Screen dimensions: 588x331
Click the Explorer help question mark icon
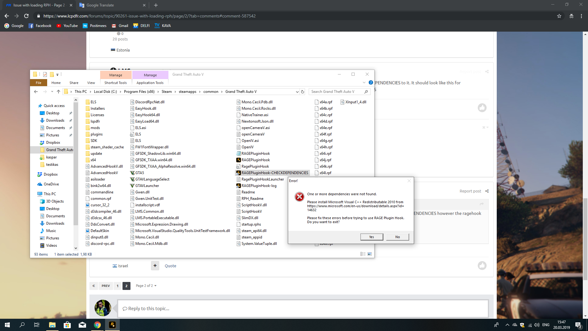(x=371, y=82)
